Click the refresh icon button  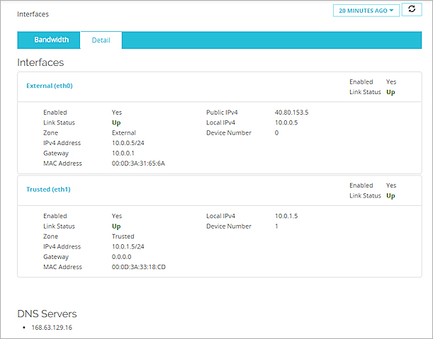point(412,10)
